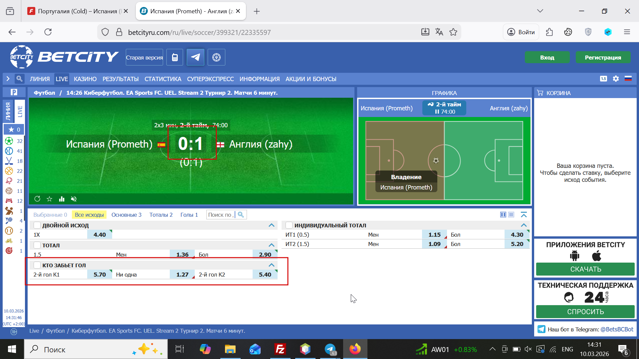Click the Telegram icon in the header
This screenshot has height=359, width=639.
click(195, 57)
